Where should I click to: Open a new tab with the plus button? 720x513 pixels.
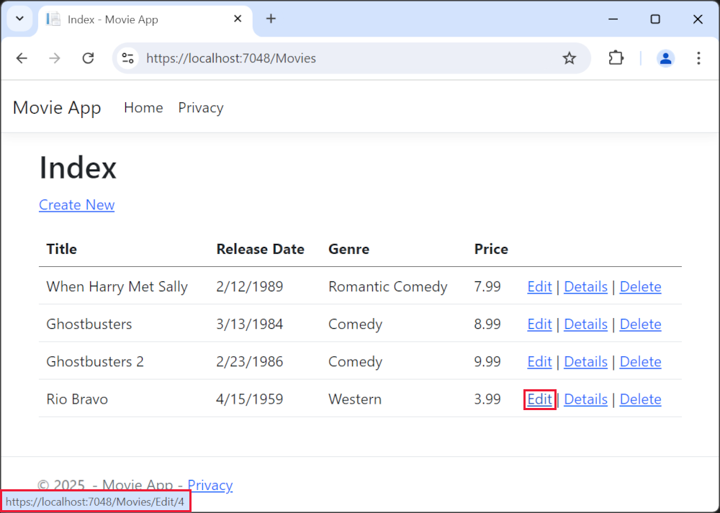click(x=271, y=19)
